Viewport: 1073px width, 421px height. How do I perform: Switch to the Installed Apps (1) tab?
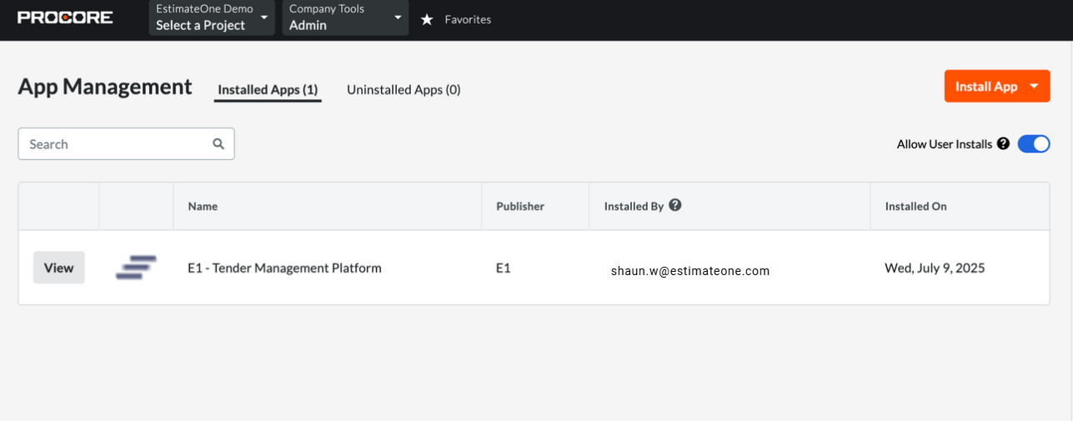click(x=268, y=89)
